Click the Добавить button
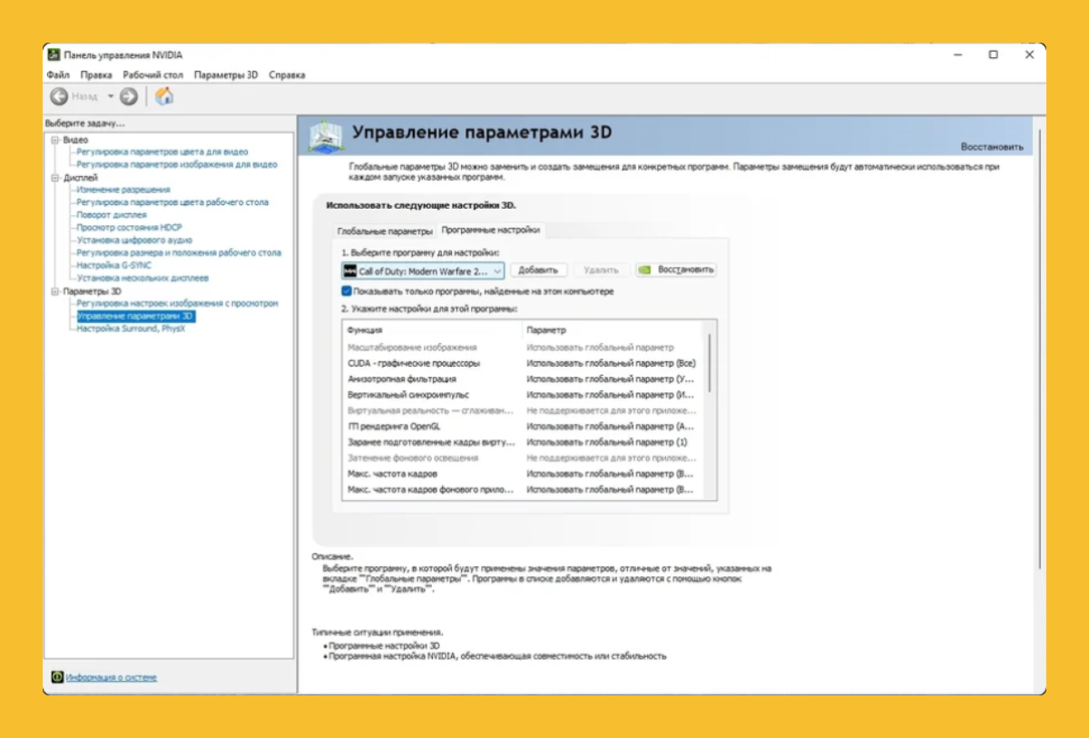The width and height of the screenshot is (1089, 738). [539, 270]
